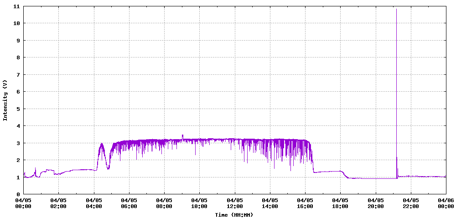This screenshot has width=456, height=219.
Task: Select the y-axis value 11
Action: (x=16, y=6)
